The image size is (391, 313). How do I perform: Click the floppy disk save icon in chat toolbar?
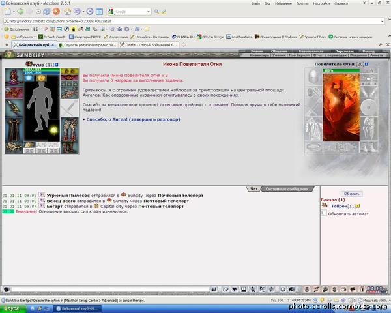coord(244,290)
